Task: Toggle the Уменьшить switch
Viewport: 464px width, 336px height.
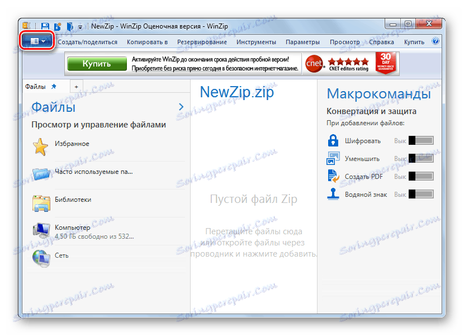Action: coord(421,158)
